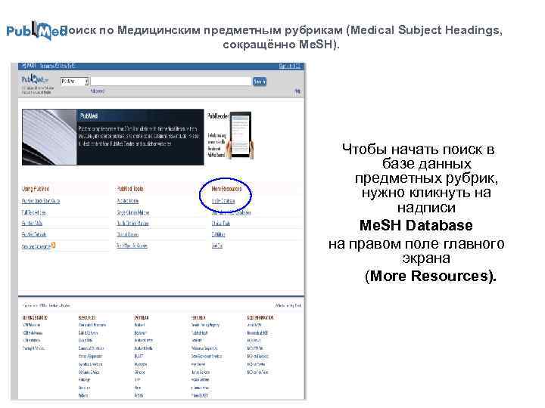Open NCBI News footer link

point(254,340)
